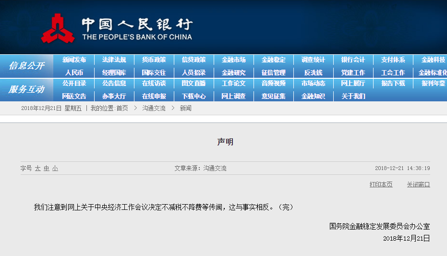Open the 新闻发布 menu item
This screenshot has height=256, width=447.
(x=74, y=60)
